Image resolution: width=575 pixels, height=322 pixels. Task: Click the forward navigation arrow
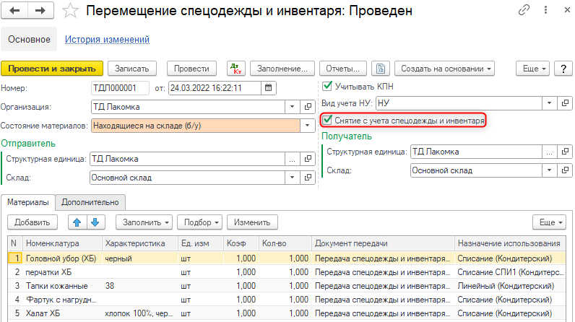click(40, 11)
